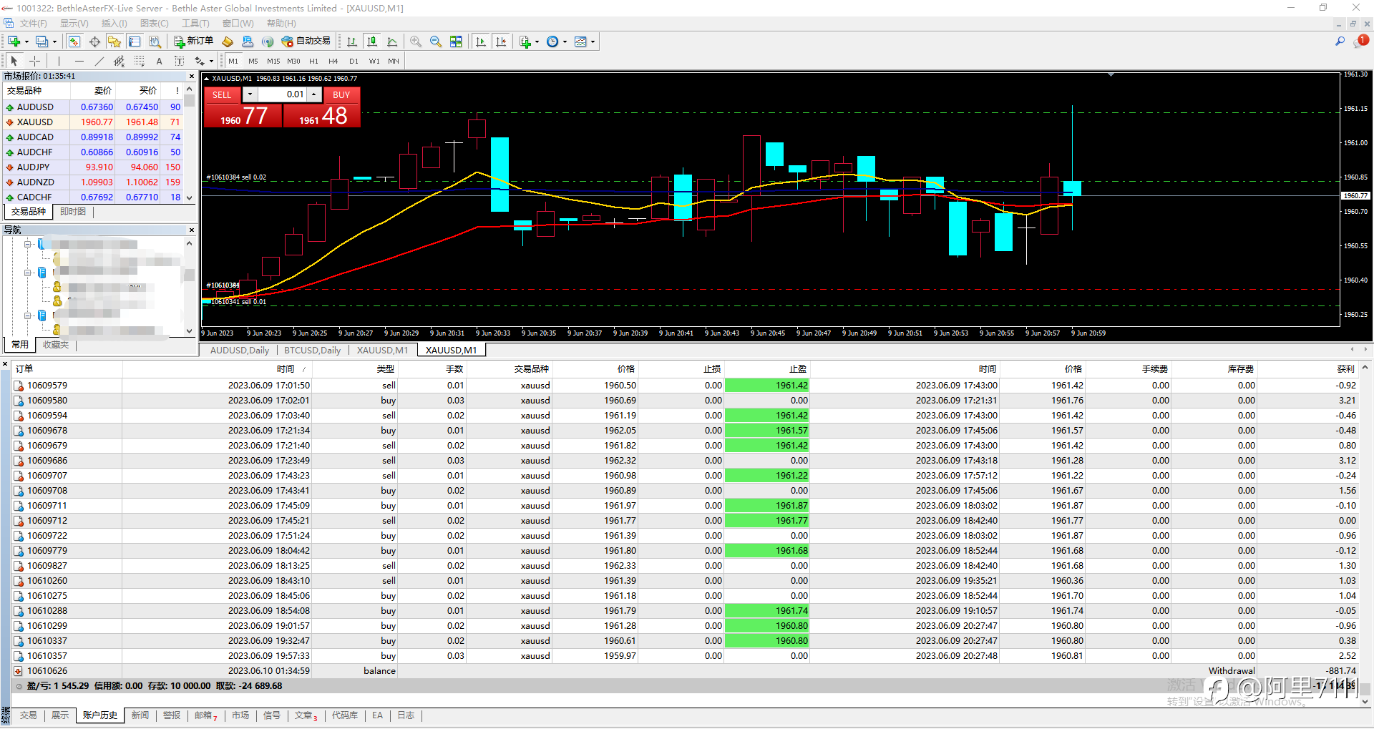The width and height of the screenshot is (1374, 729).
Task: Click the 新订单 new order button
Action: (194, 41)
